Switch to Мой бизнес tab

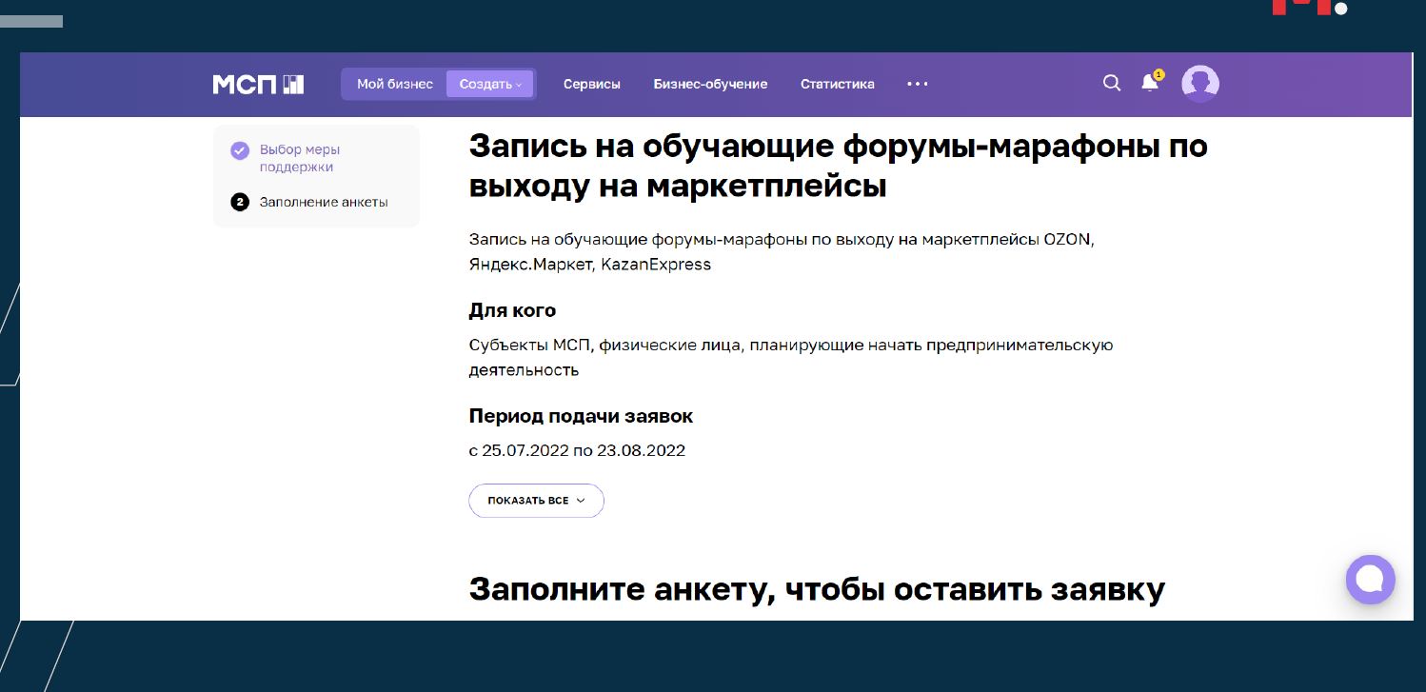pyautogui.click(x=394, y=84)
